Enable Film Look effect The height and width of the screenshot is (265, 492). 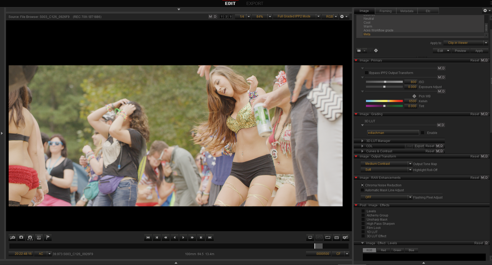click(x=363, y=228)
